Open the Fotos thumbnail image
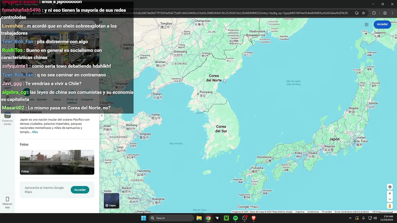The image size is (397, 223). pyautogui.click(x=57, y=162)
